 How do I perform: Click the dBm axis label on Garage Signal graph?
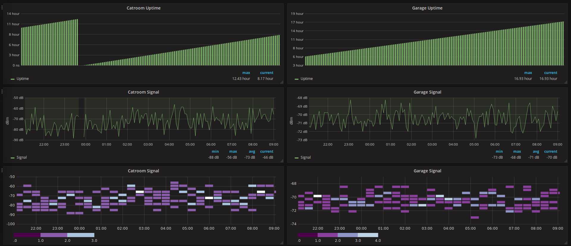[x=291, y=121]
